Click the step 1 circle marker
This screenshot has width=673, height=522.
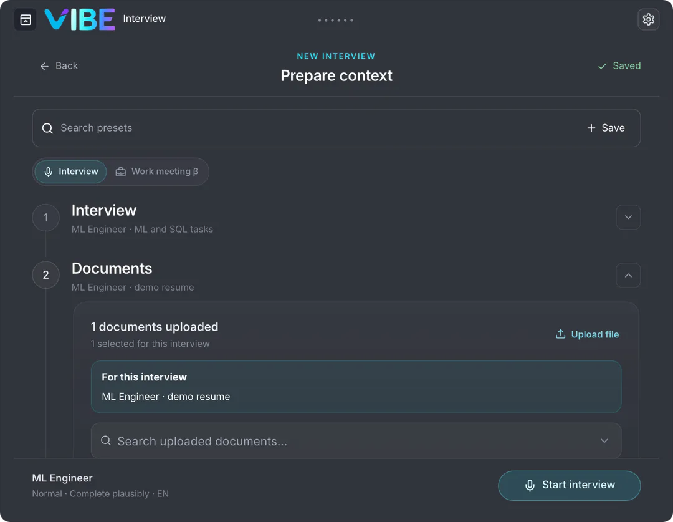point(46,218)
